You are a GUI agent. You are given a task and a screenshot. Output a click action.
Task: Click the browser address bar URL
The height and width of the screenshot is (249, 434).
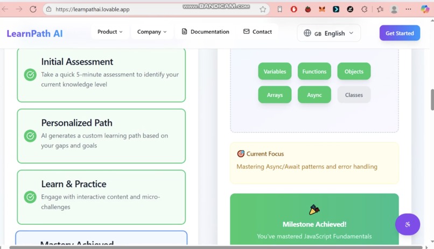coord(93,9)
